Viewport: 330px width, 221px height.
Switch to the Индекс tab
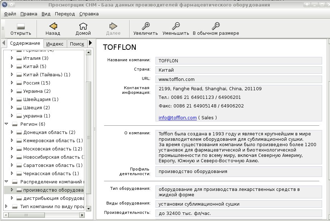click(x=55, y=44)
